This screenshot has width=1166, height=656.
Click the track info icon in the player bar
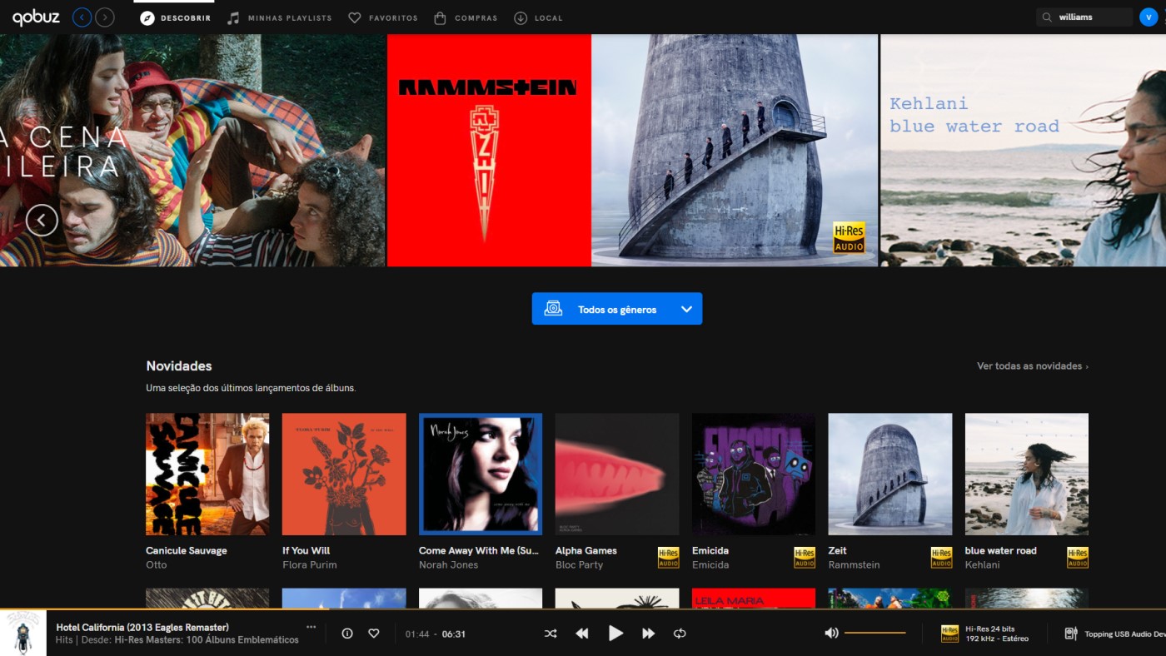[x=346, y=633]
